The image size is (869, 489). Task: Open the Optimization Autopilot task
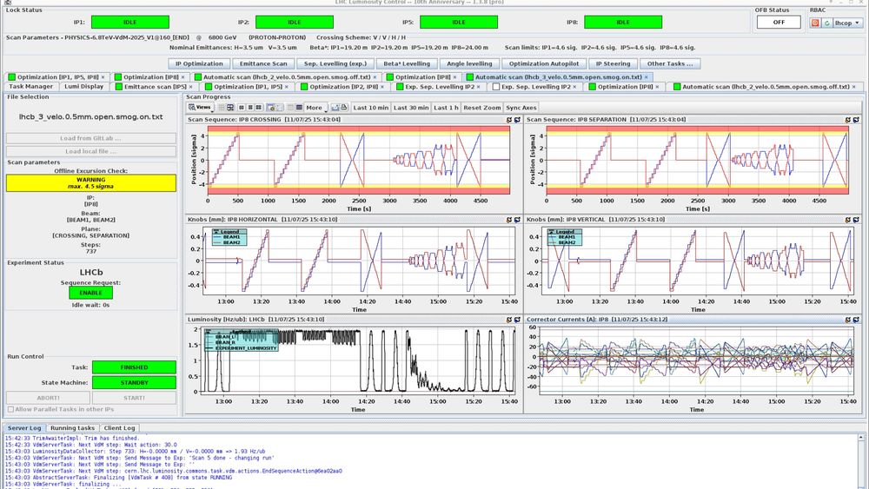544,63
